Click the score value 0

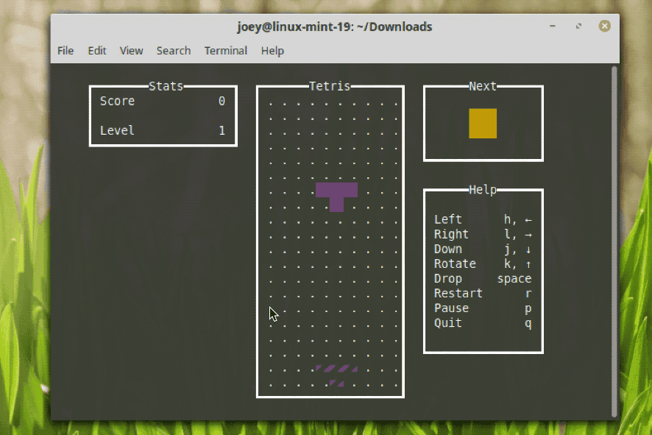[222, 101]
